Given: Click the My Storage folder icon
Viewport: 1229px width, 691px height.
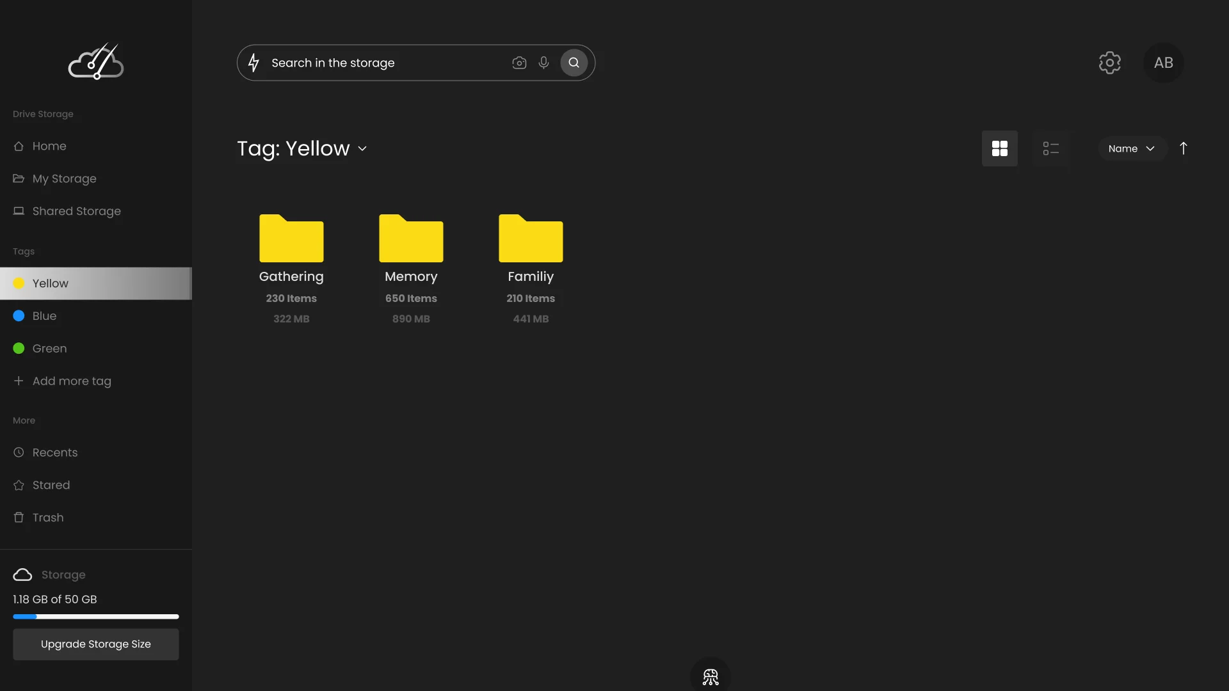Looking at the screenshot, I should 19,179.
